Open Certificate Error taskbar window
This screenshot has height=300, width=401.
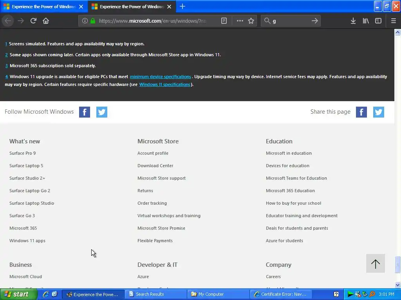point(280,294)
